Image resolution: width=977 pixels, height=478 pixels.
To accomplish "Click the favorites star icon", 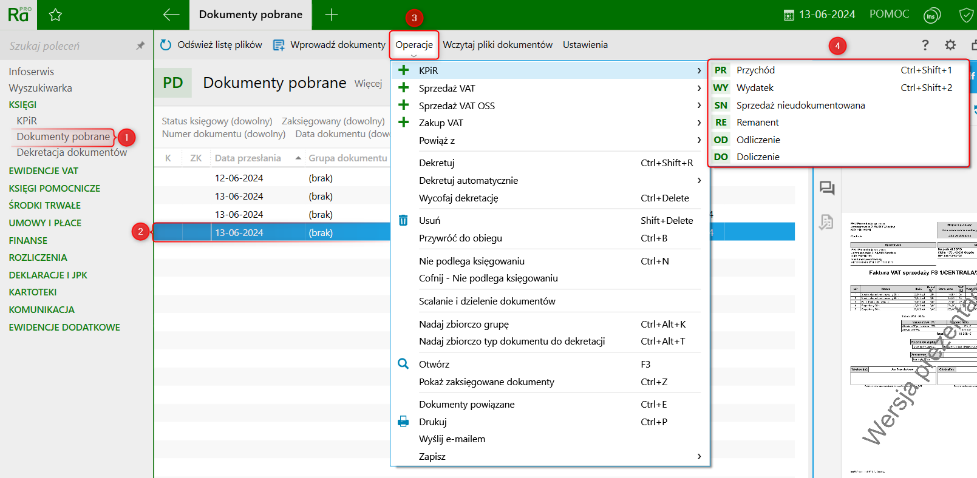I will coord(55,15).
